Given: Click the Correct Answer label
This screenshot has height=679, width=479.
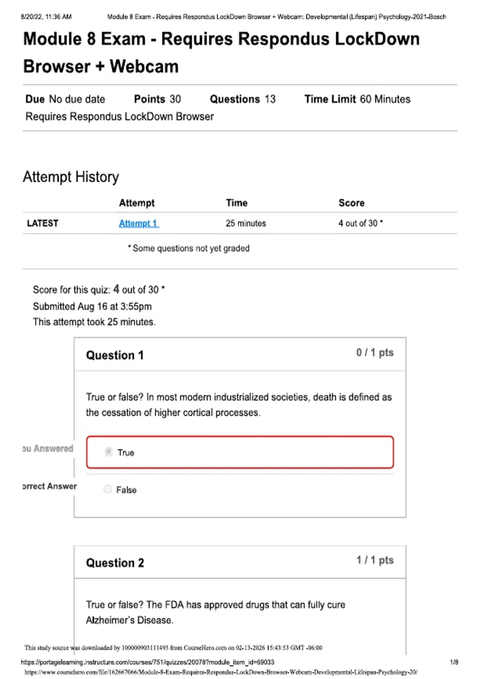Looking at the screenshot, I should tap(49, 486).
